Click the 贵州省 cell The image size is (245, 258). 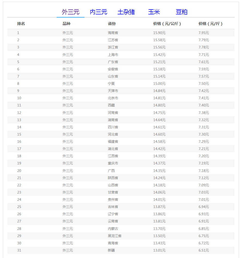[113, 200]
